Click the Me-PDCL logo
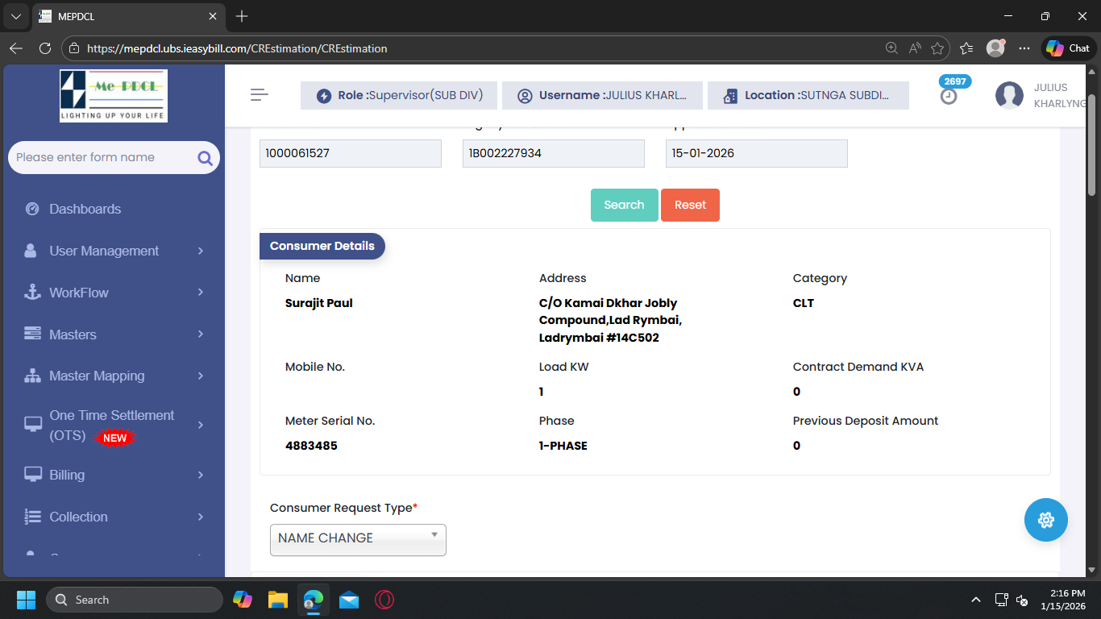1101x619 pixels. 114,95
